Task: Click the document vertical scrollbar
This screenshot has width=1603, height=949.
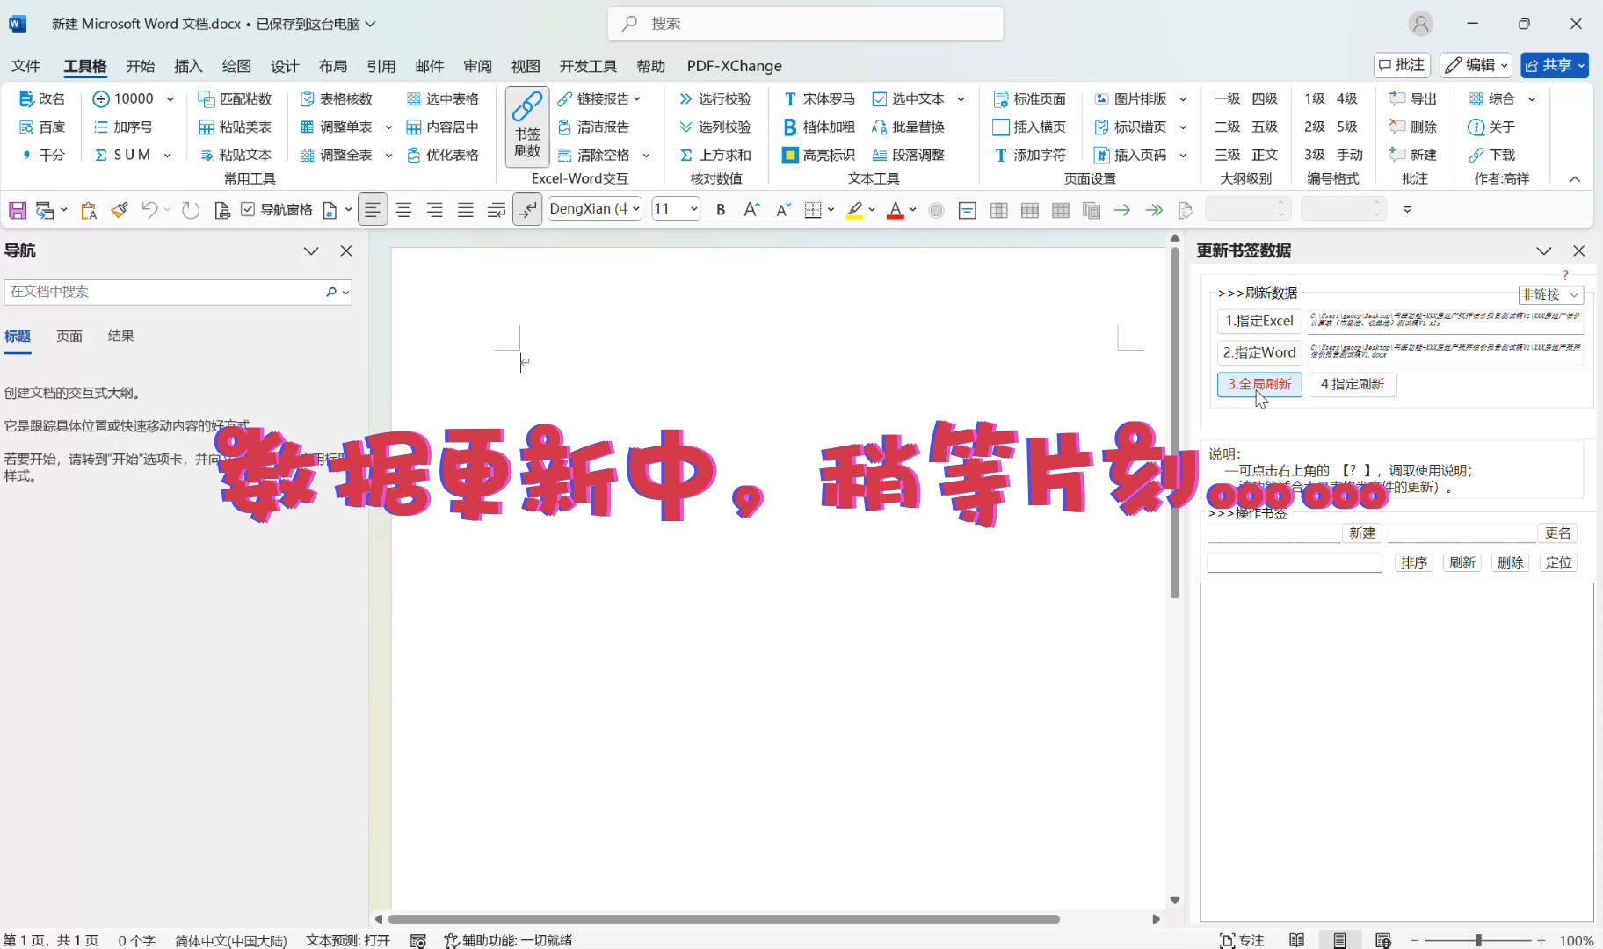Action: tap(1175, 422)
